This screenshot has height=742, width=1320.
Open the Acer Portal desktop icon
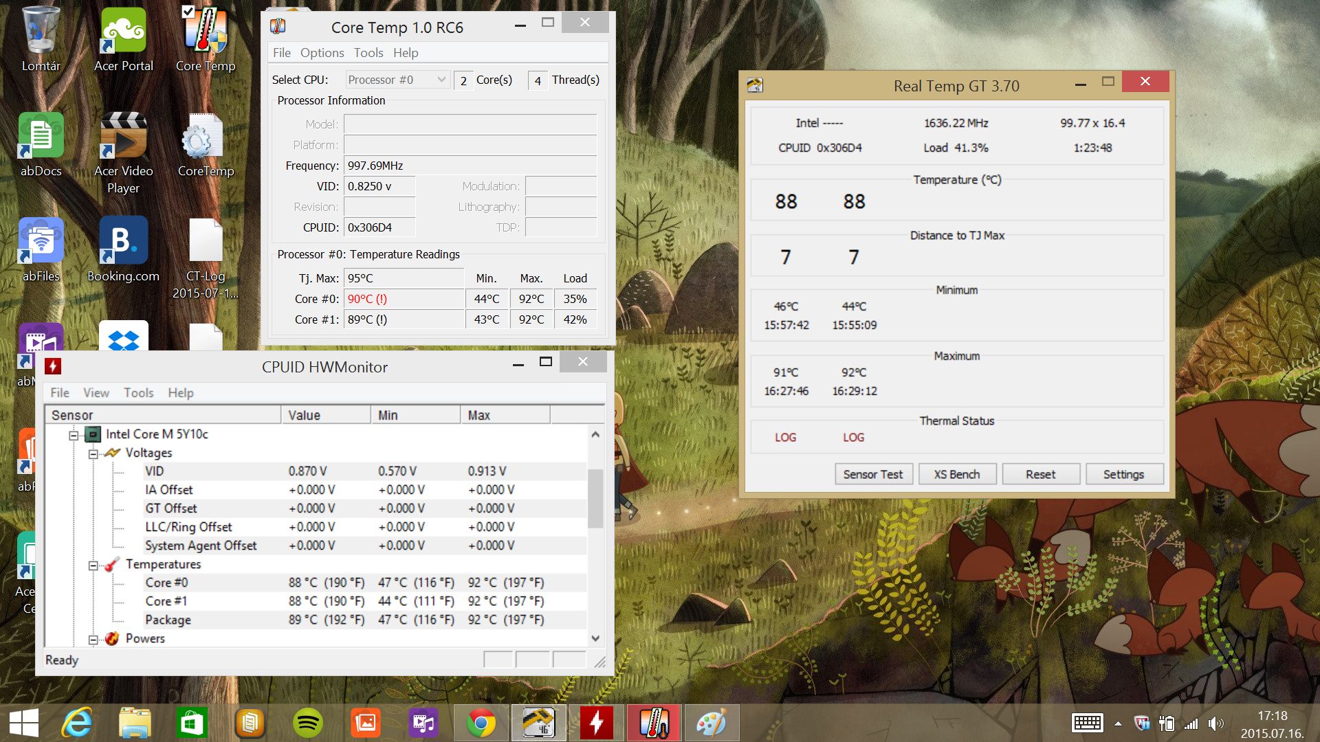pos(123,38)
